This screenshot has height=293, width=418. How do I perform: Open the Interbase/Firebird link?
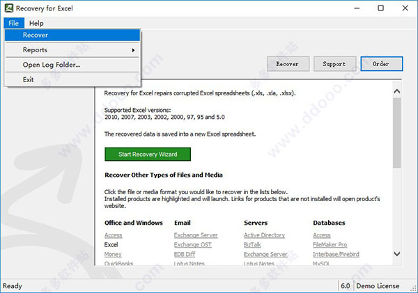pyautogui.click(x=336, y=254)
